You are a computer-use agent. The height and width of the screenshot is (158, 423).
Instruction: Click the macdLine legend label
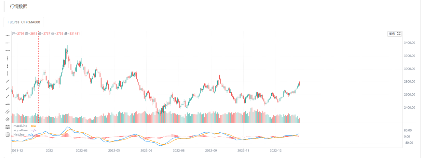21,126
